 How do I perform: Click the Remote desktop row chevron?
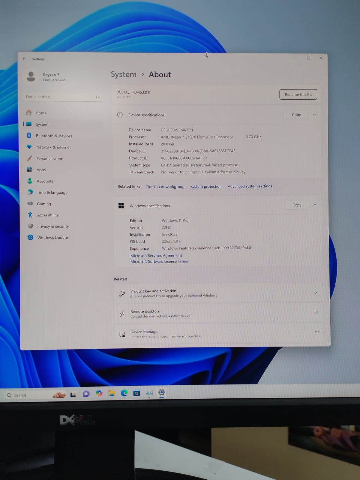click(316, 312)
